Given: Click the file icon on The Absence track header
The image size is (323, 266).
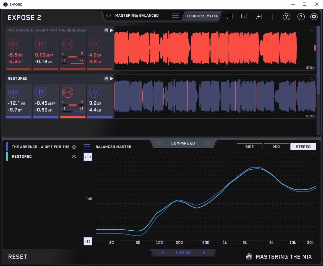Looking at the screenshot, I should coord(106,31).
